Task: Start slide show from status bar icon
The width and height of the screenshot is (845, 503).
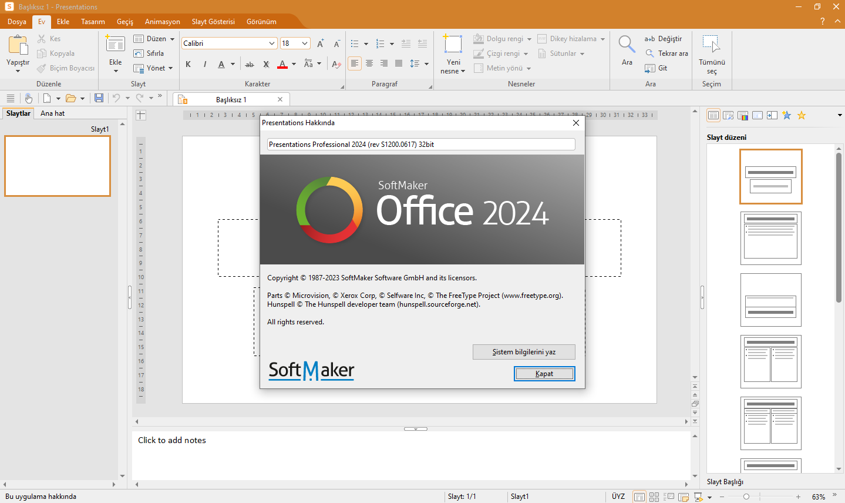Action: [x=698, y=497]
